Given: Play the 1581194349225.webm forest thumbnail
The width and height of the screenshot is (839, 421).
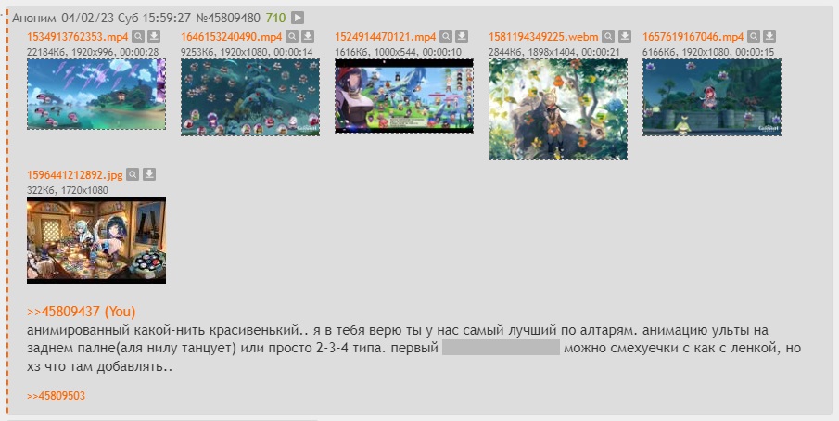Looking at the screenshot, I should coord(558,109).
